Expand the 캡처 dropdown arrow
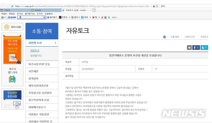The height and width of the screenshot is (123, 212). point(79,17)
